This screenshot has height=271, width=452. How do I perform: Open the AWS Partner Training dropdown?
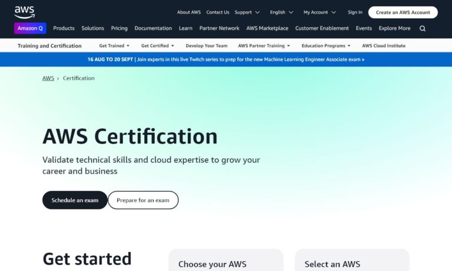pyautogui.click(x=264, y=46)
